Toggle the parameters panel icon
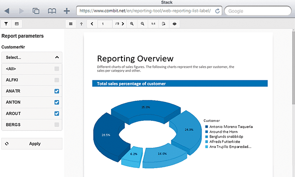This screenshot has width=295, height=177. click(x=17, y=24)
